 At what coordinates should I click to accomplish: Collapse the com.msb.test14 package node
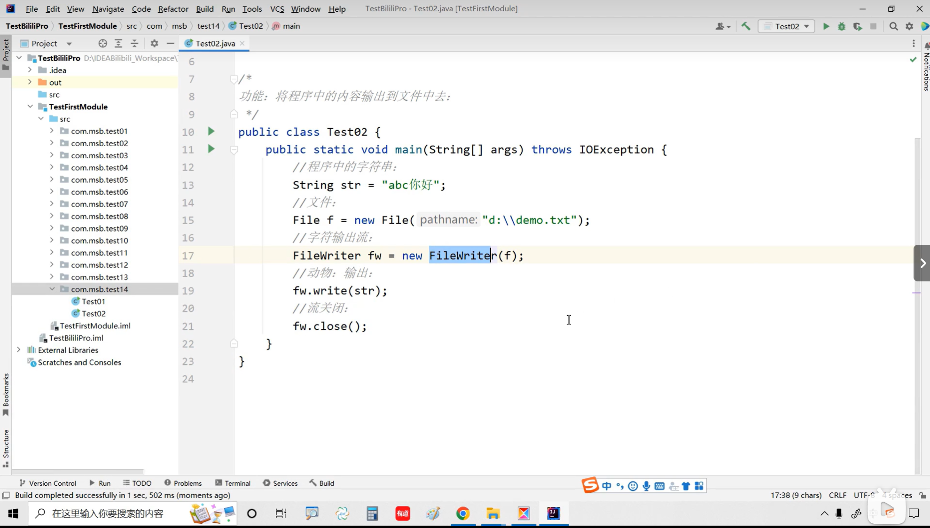[52, 289]
